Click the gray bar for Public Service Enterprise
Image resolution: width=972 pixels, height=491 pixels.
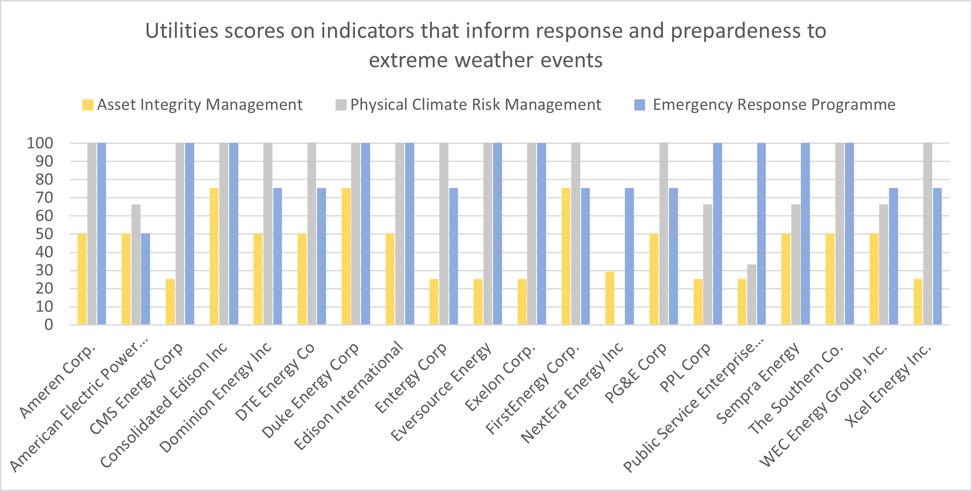pos(751,295)
